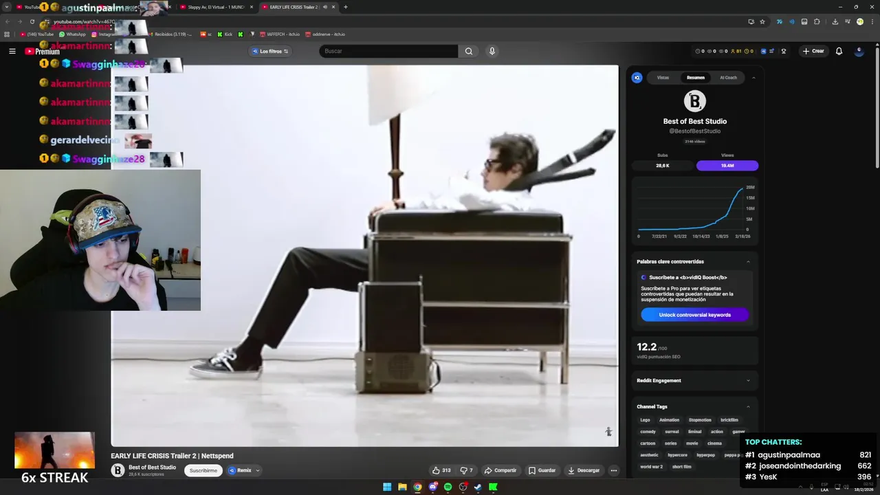Click the YouTube Premium logo
The height and width of the screenshot is (495, 880).
pos(42,52)
